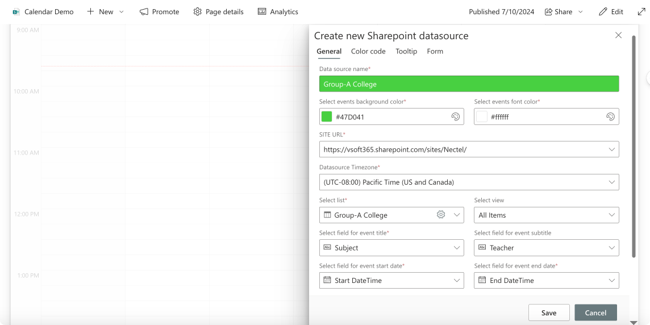This screenshot has height=325, width=650.
Task: Switch to the Color code tab
Action: [x=368, y=51]
